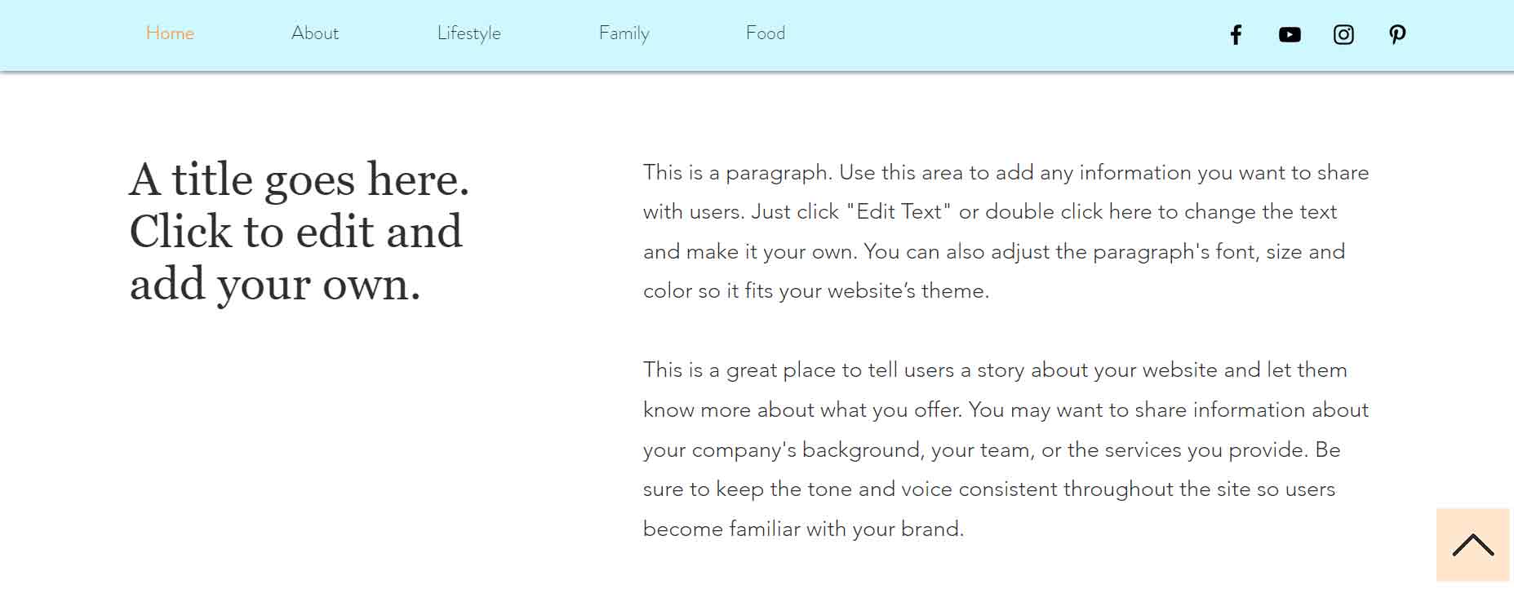Click the "add your own." heading line
1514x602 pixels.
275,284
